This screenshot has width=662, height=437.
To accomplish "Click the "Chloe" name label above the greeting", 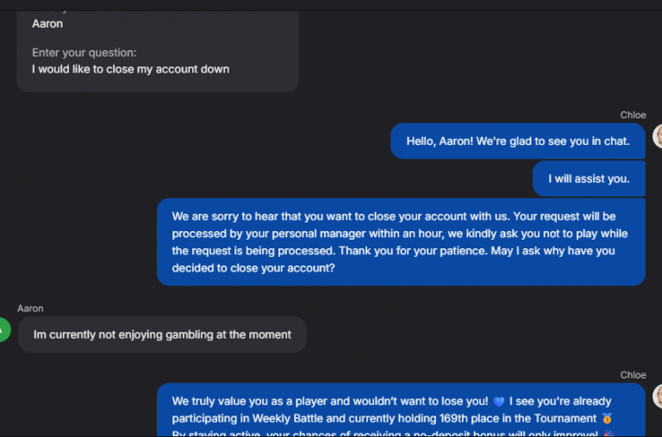I will (x=633, y=115).
